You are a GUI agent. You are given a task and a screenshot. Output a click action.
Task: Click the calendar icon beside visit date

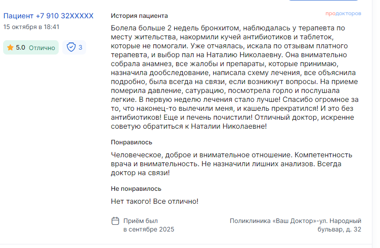click(x=115, y=221)
